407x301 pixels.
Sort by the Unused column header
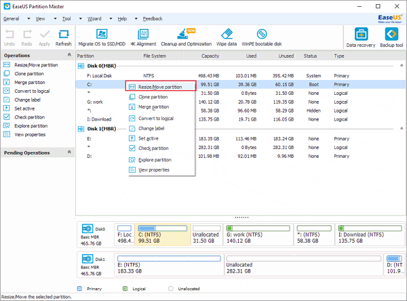click(x=277, y=56)
